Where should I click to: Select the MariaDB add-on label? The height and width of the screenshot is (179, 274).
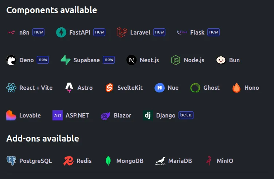pos(180,161)
